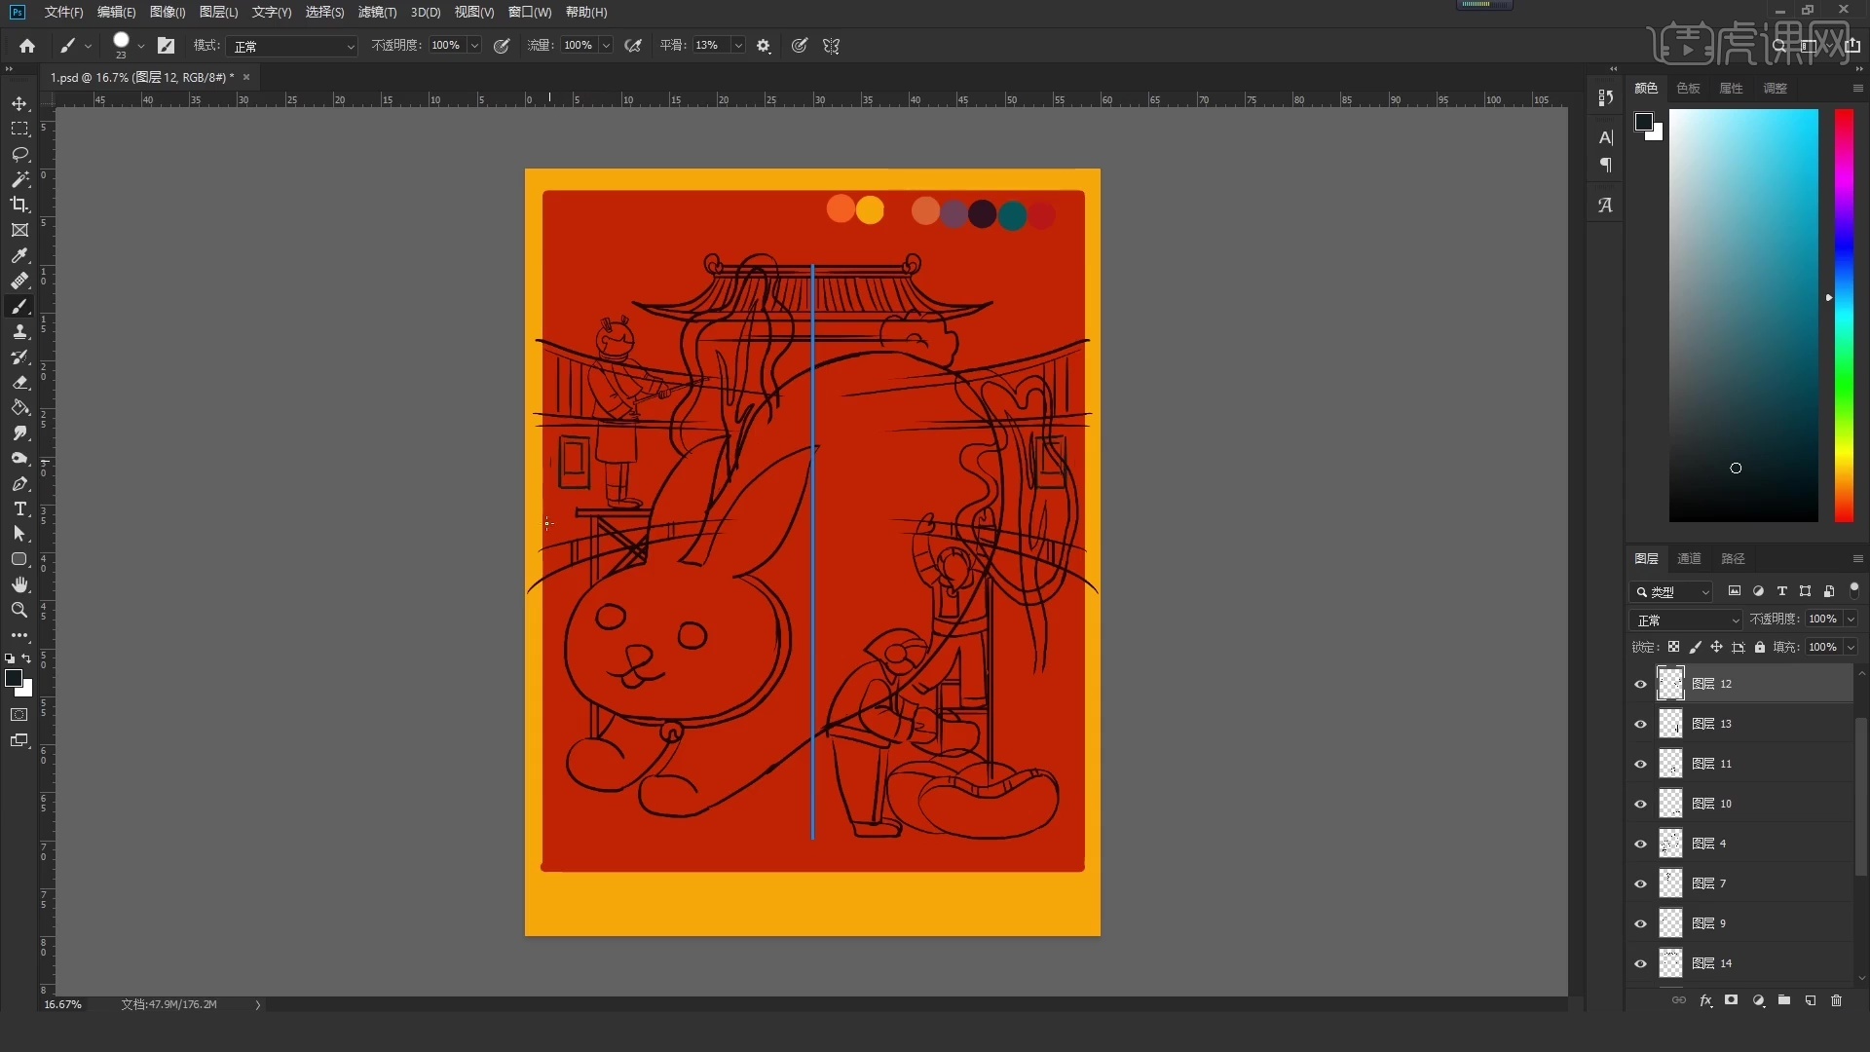This screenshot has width=1870, height=1052.
Task: Select the History Brush tool
Action: (x=19, y=357)
